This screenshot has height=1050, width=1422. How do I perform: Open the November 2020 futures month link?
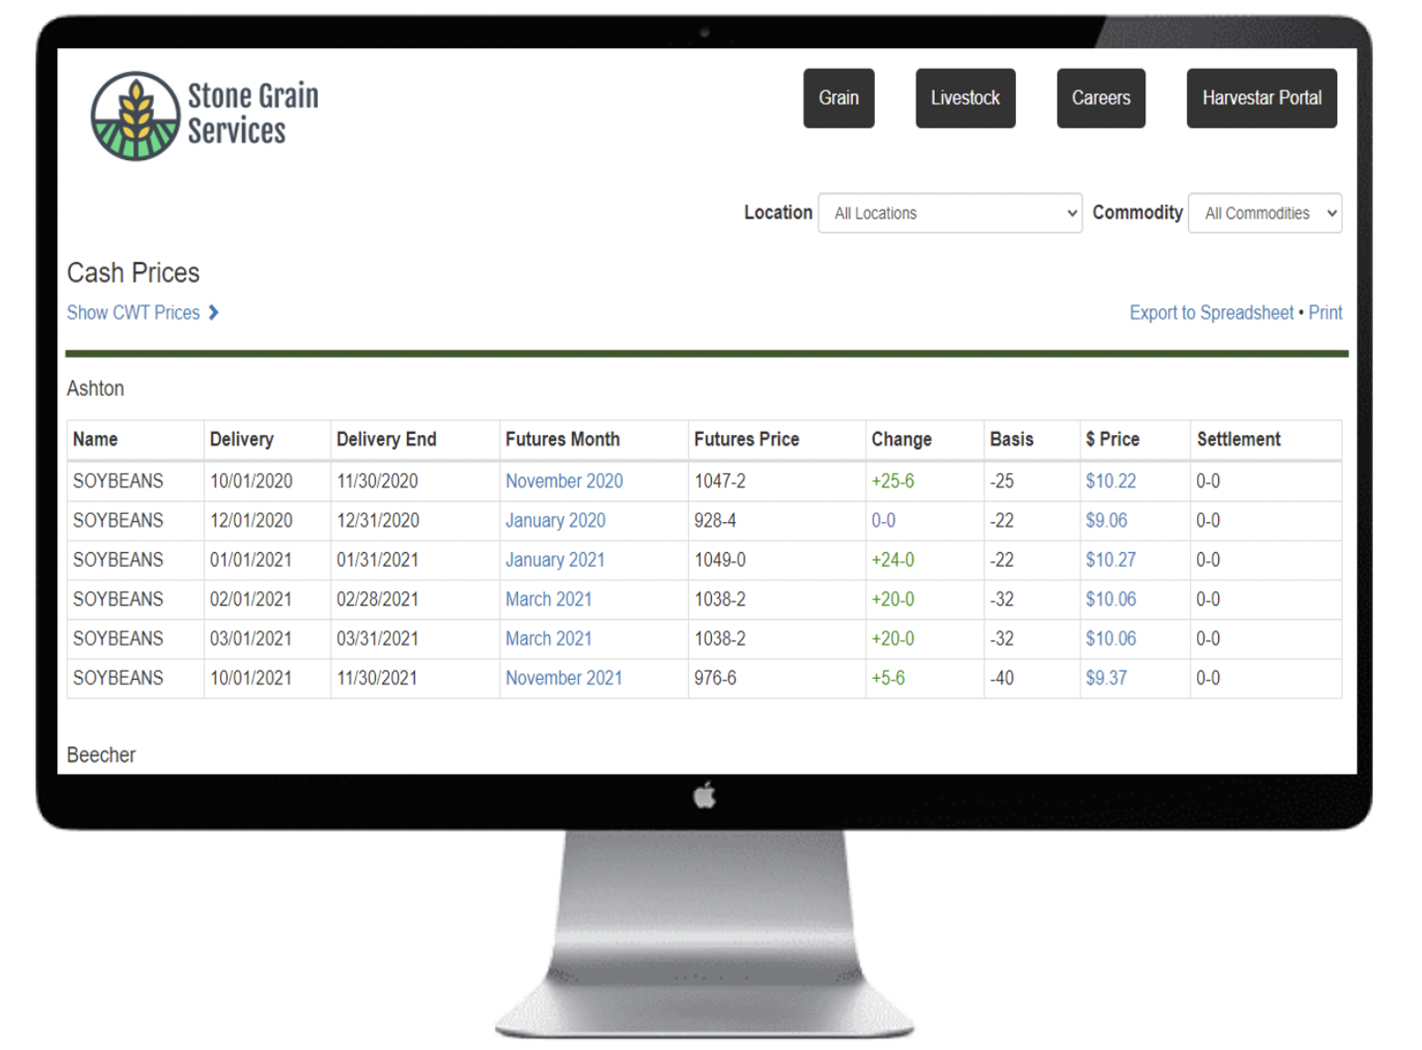[564, 480]
